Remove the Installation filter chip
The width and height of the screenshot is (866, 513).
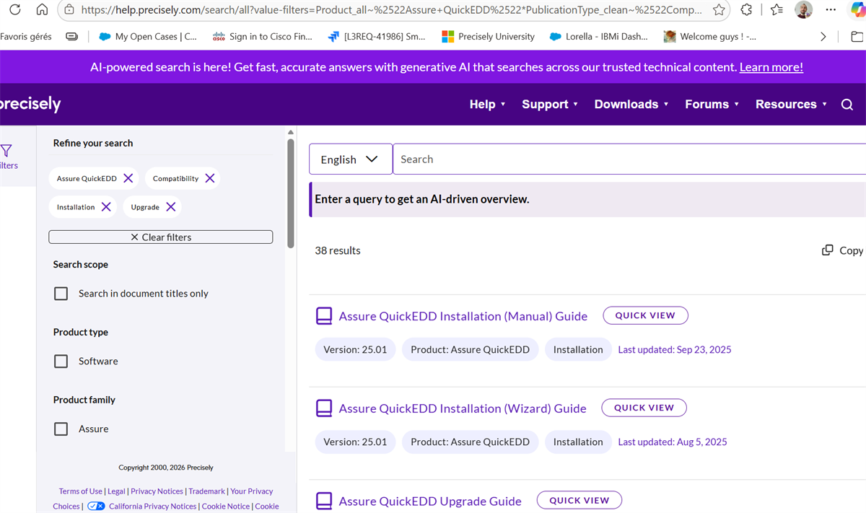106,207
